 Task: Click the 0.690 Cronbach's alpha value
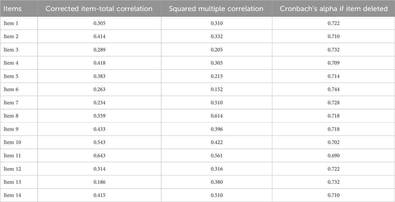pos(334,156)
